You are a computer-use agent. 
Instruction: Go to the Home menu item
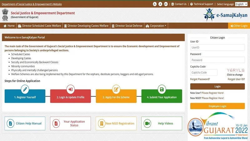(x=9, y=26)
